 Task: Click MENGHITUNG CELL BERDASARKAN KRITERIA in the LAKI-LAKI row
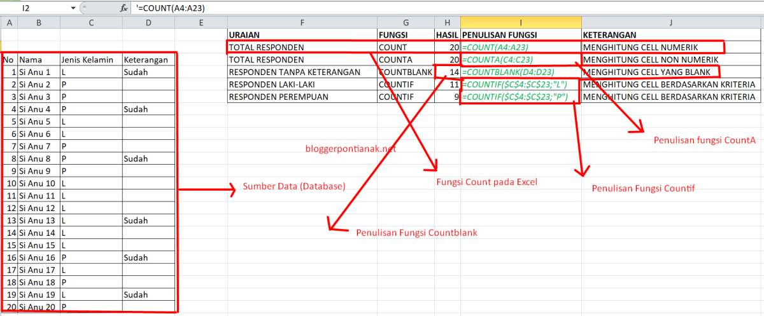(x=671, y=84)
